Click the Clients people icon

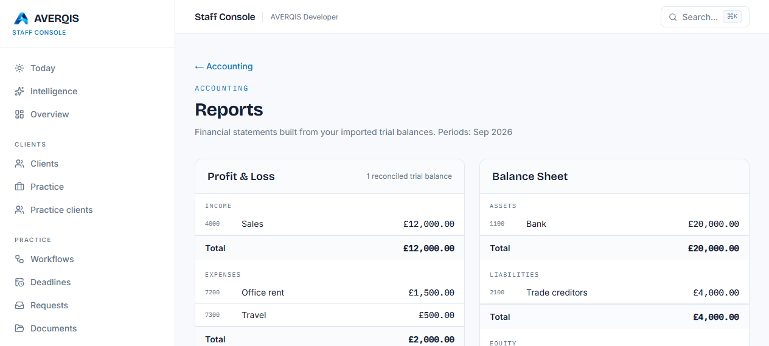(x=19, y=164)
